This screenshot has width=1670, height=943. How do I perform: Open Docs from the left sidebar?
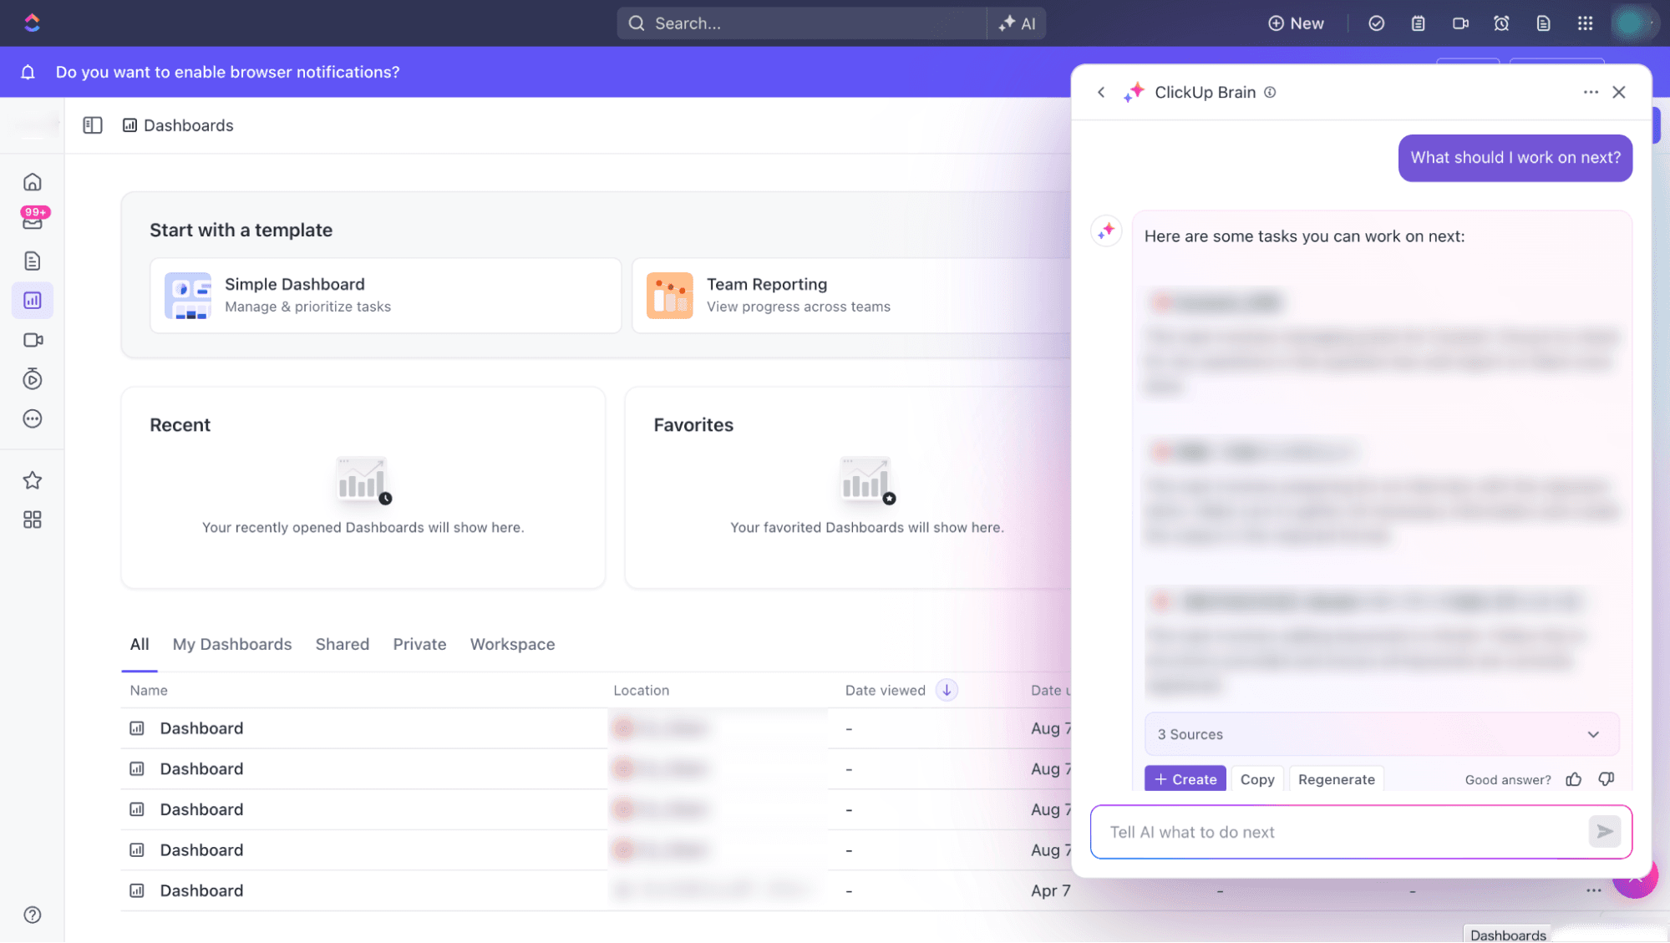coord(33,261)
